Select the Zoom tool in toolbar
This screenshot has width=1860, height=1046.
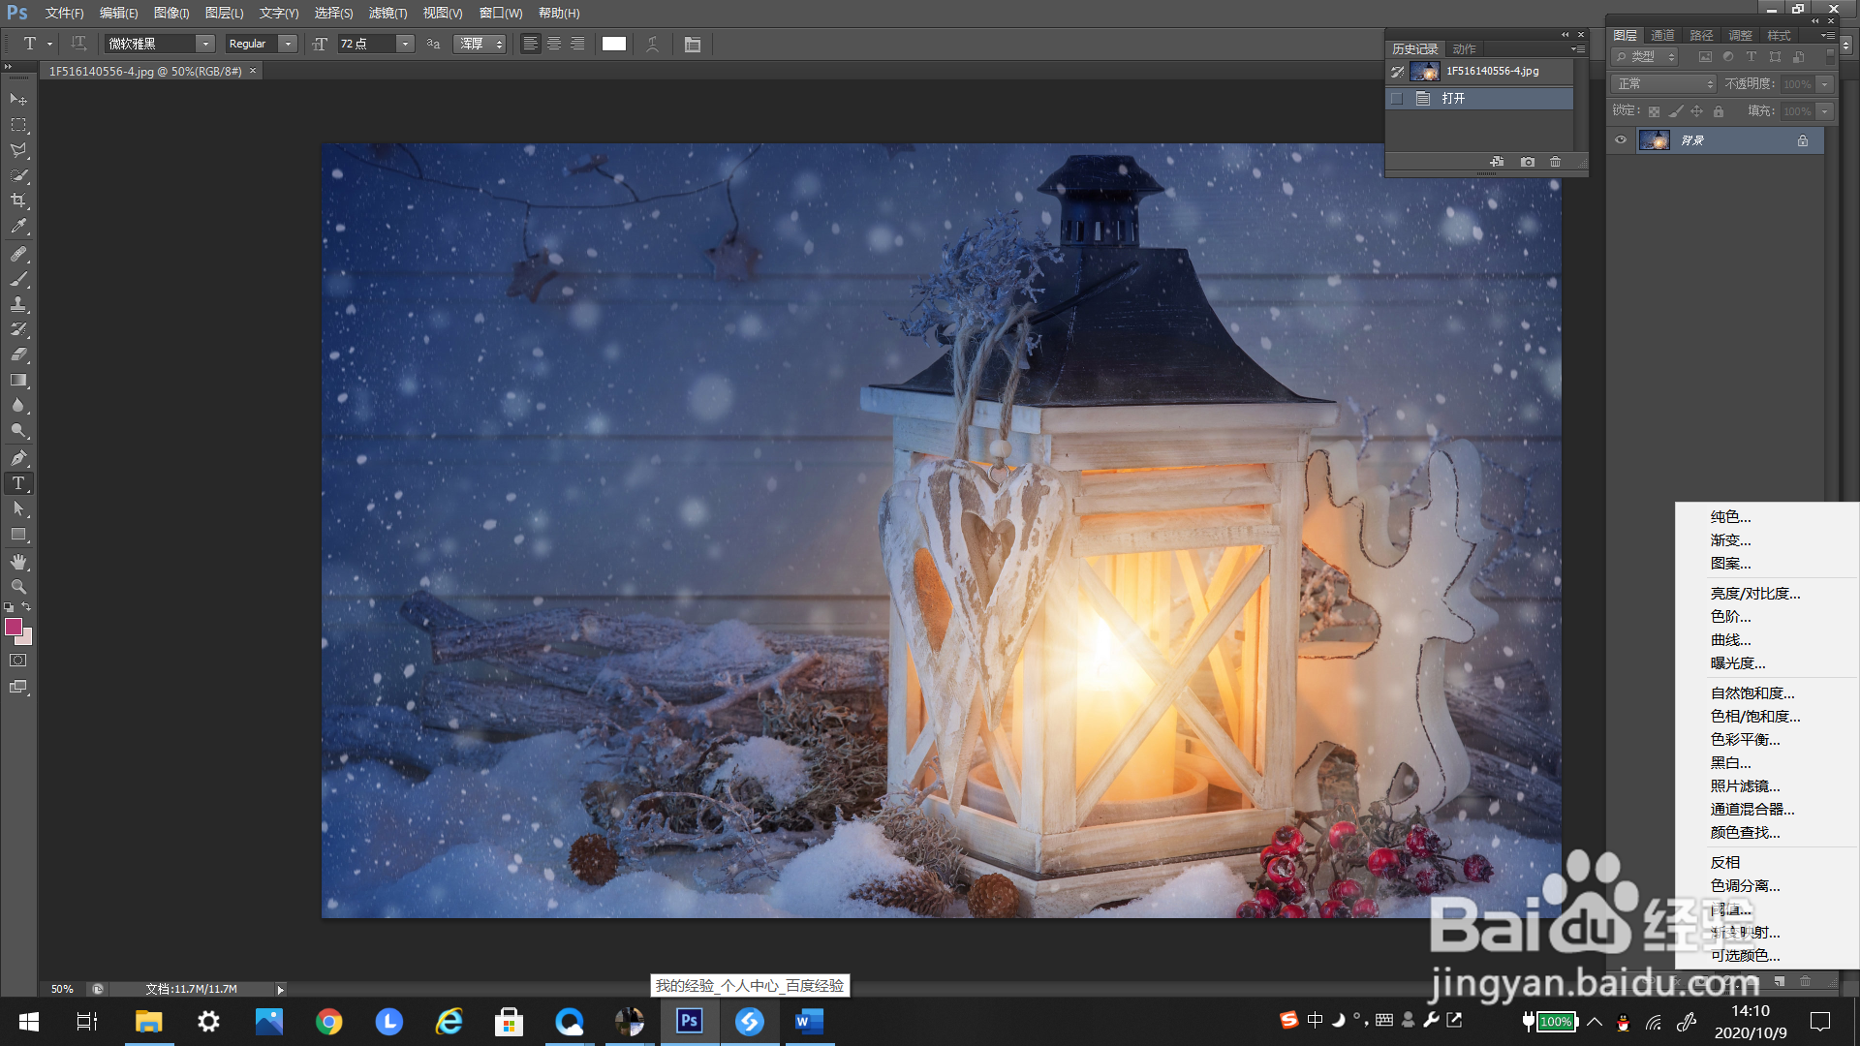tap(18, 587)
